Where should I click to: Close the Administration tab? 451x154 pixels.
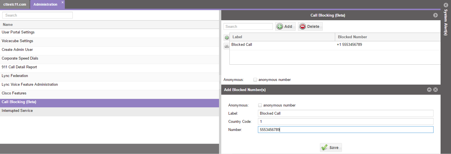point(63,2)
